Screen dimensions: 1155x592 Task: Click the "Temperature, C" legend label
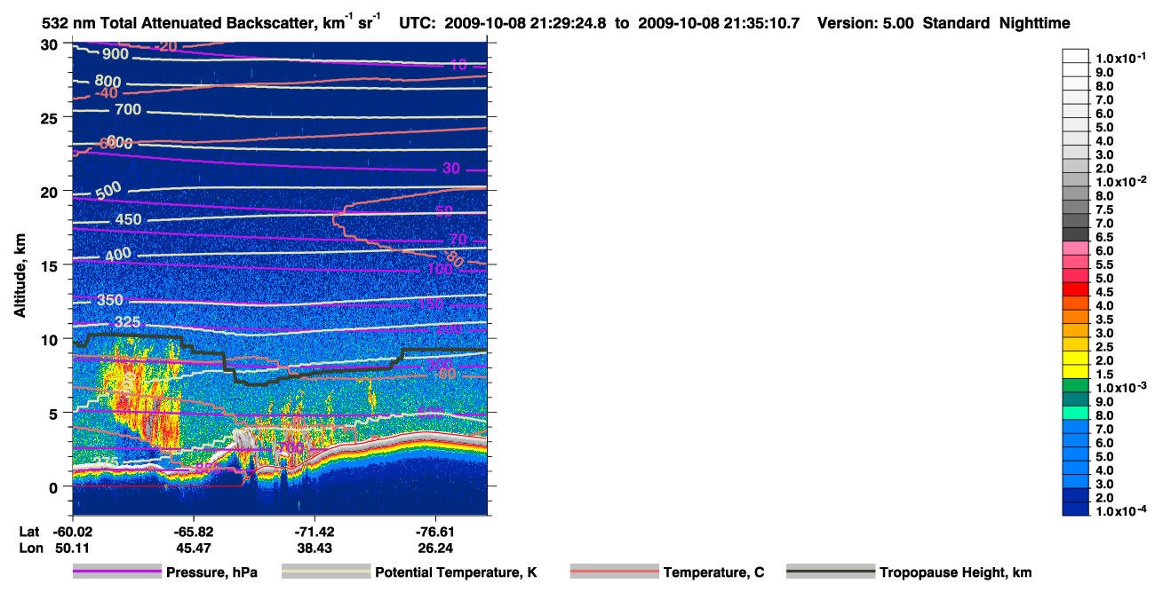[713, 573]
